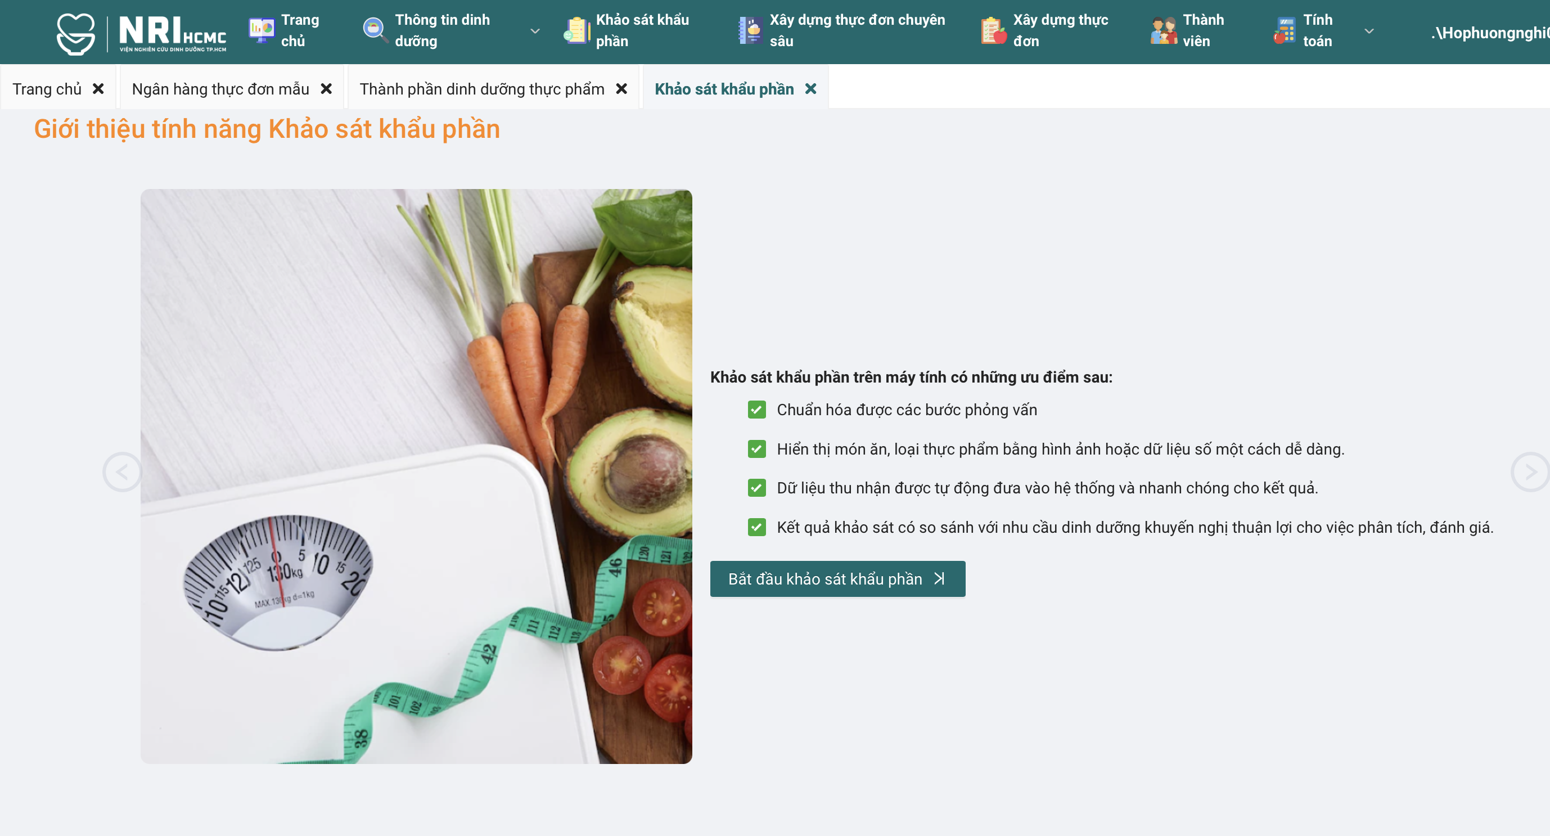Switch to Thành phần dinh dưỡng thực phẩm tab
This screenshot has width=1550, height=836.
coord(482,89)
